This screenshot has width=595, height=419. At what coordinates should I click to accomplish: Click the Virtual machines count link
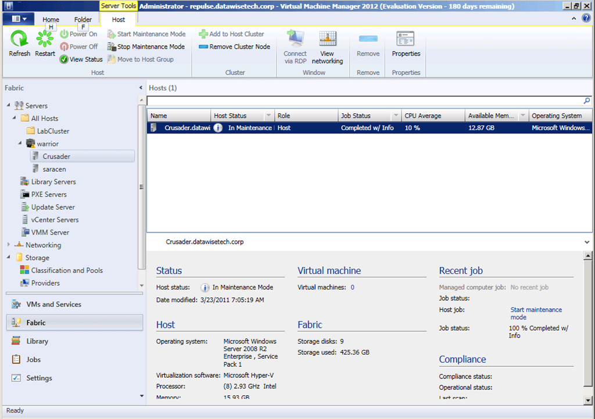click(x=352, y=287)
